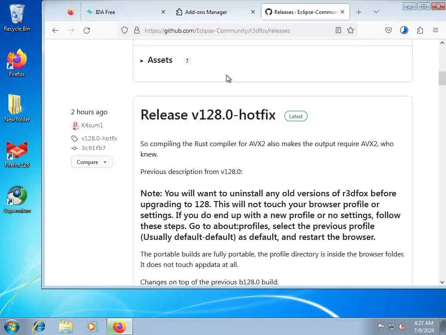Select the New folder desktop icon

(x=17, y=108)
